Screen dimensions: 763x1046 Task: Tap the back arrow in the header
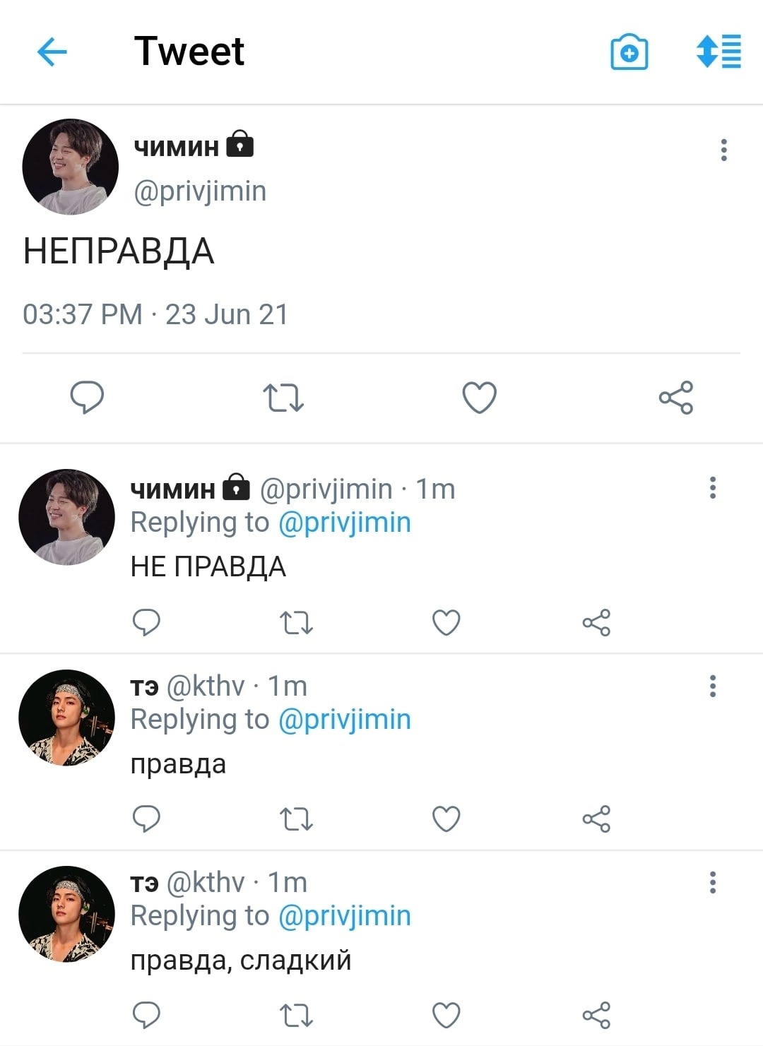point(52,52)
